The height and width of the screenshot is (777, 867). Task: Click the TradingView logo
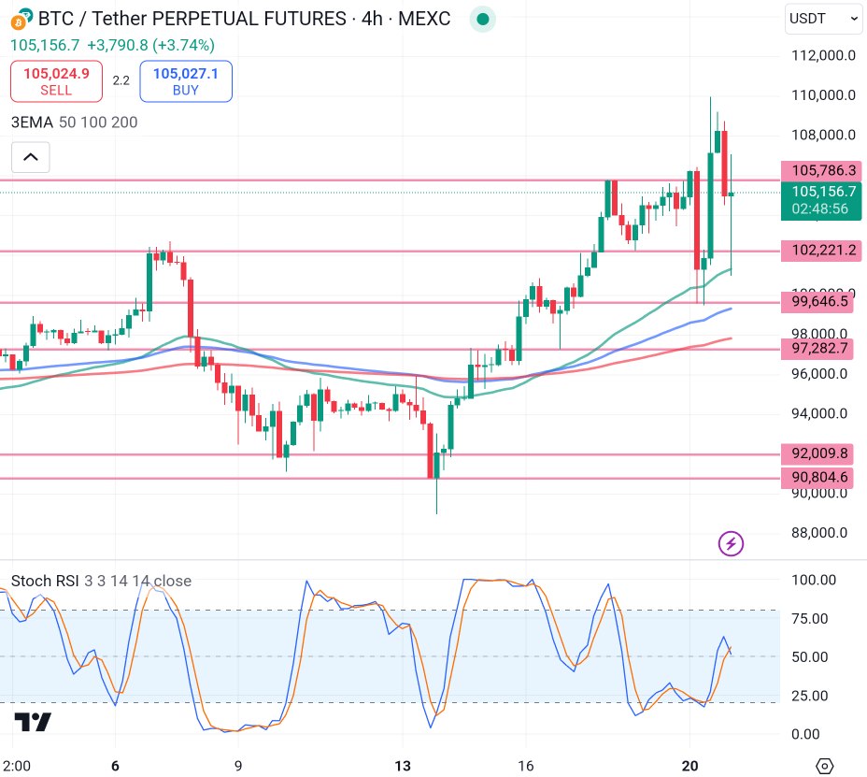[33, 722]
